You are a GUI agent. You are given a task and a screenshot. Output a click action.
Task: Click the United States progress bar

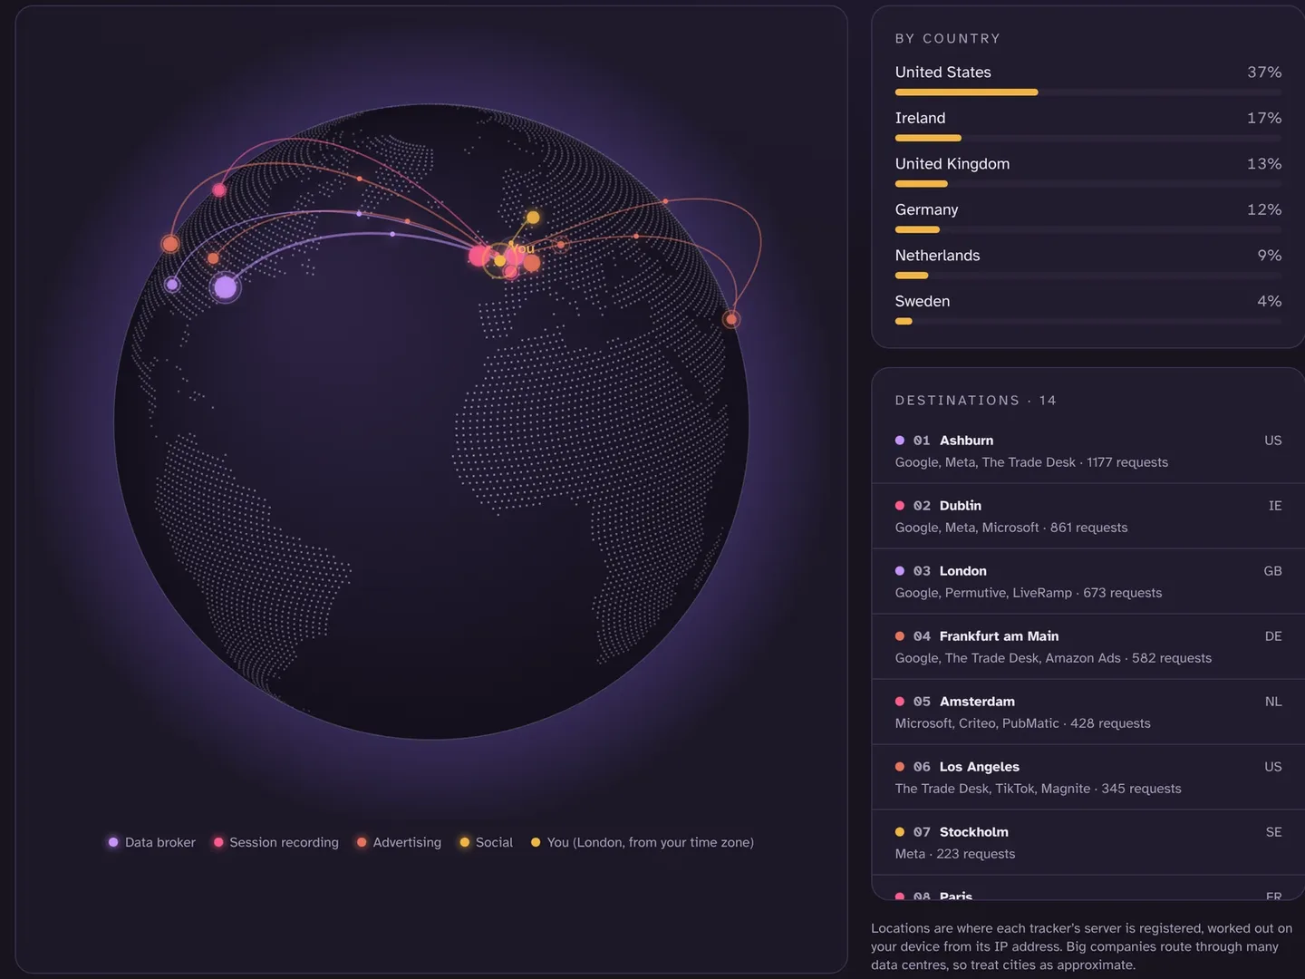pos(1087,92)
